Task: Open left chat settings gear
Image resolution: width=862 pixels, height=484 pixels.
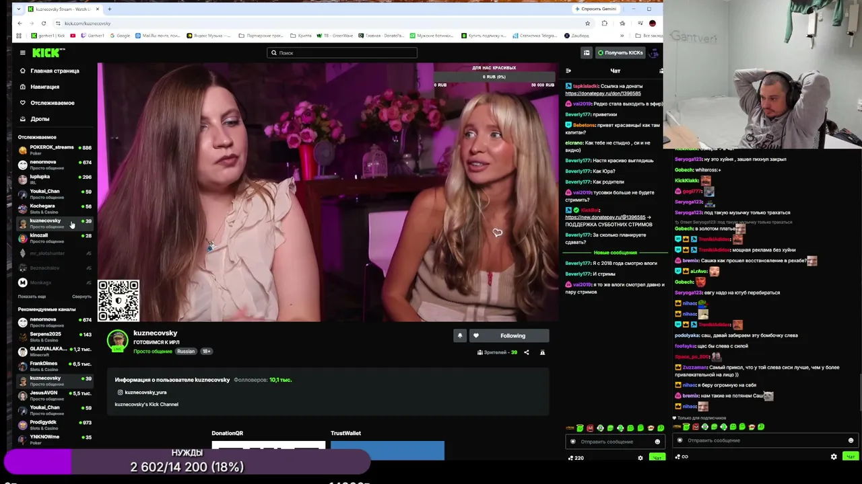Action: (x=640, y=458)
